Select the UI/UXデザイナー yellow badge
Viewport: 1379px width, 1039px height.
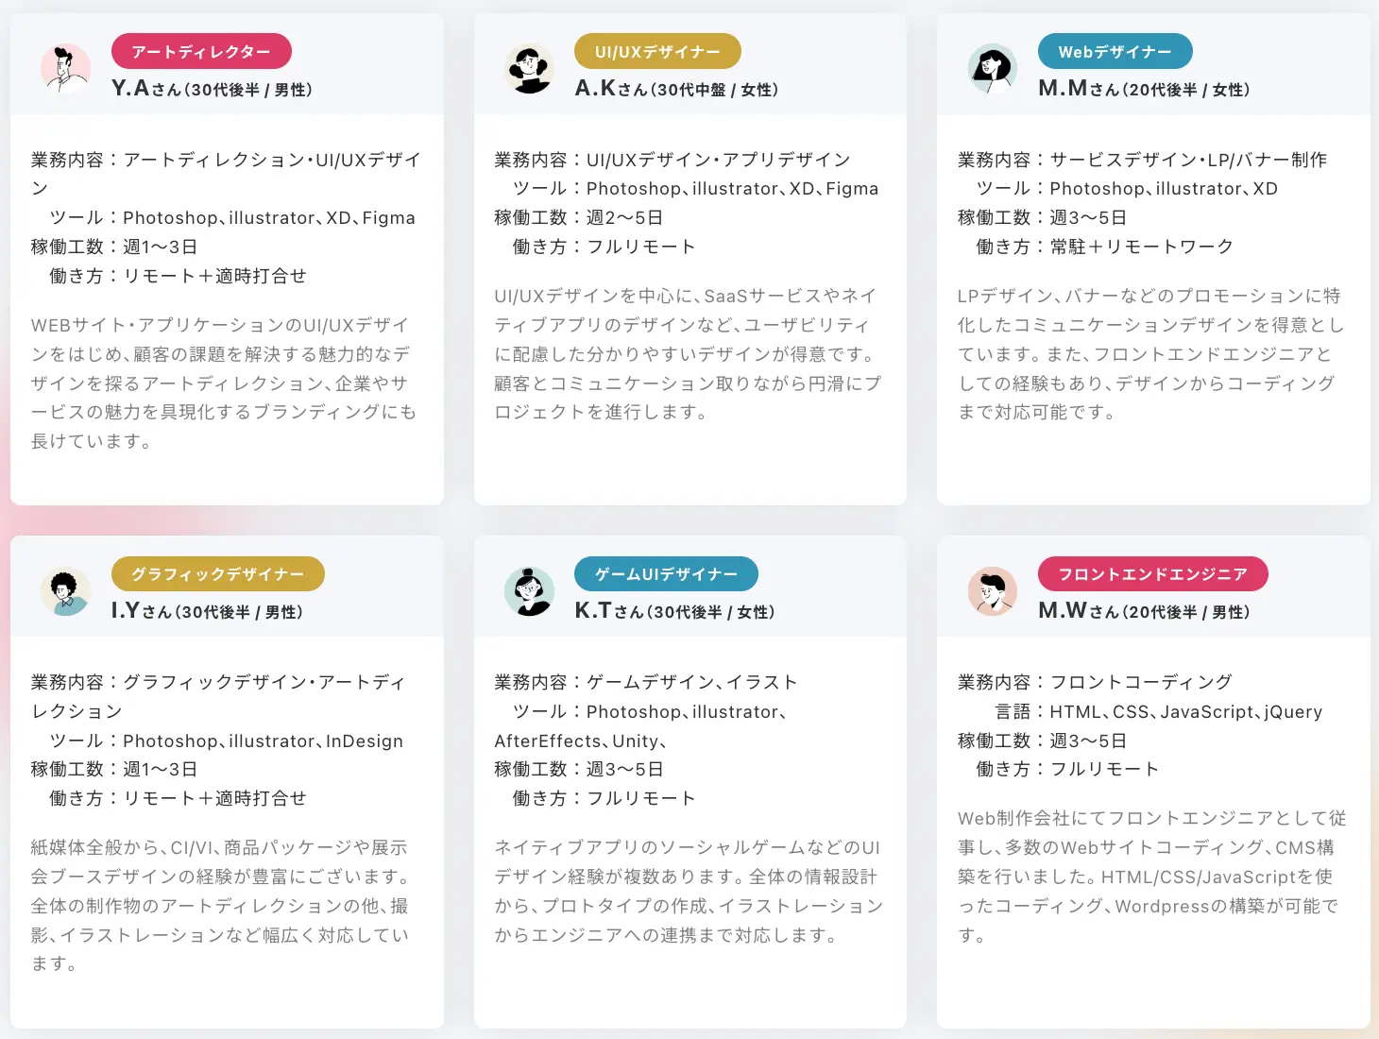click(x=657, y=51)
